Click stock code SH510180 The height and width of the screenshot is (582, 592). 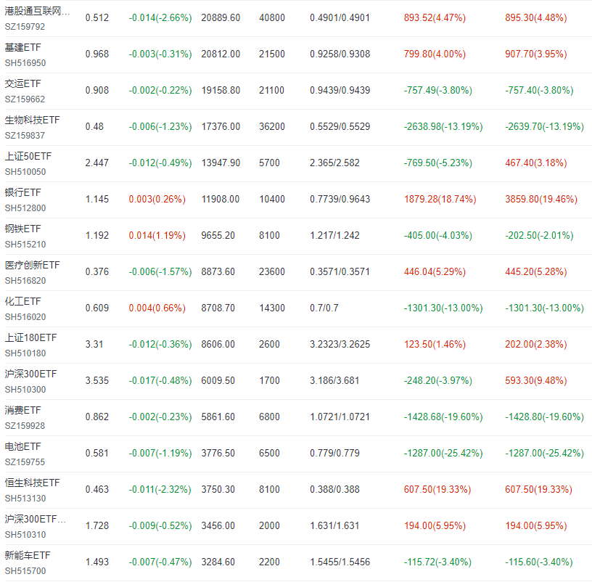(x=25, y=353)
